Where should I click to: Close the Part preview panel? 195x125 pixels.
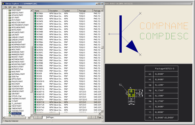coord(192,3)
